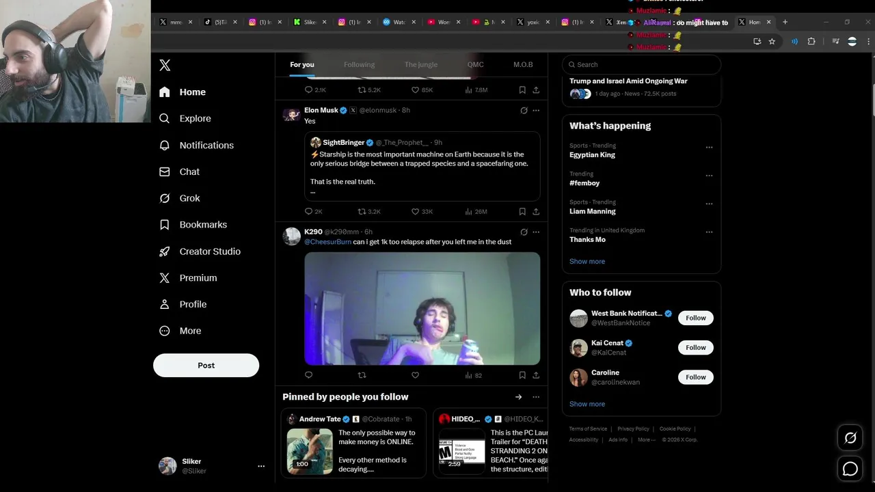This screenshot has height=492, width=875.
Task: Bookmark this page with browser star icon
Action: pos(772,42)
